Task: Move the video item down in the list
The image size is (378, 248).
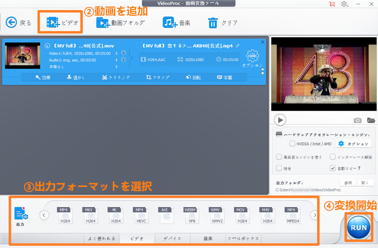Action: [x=263, y=73]
